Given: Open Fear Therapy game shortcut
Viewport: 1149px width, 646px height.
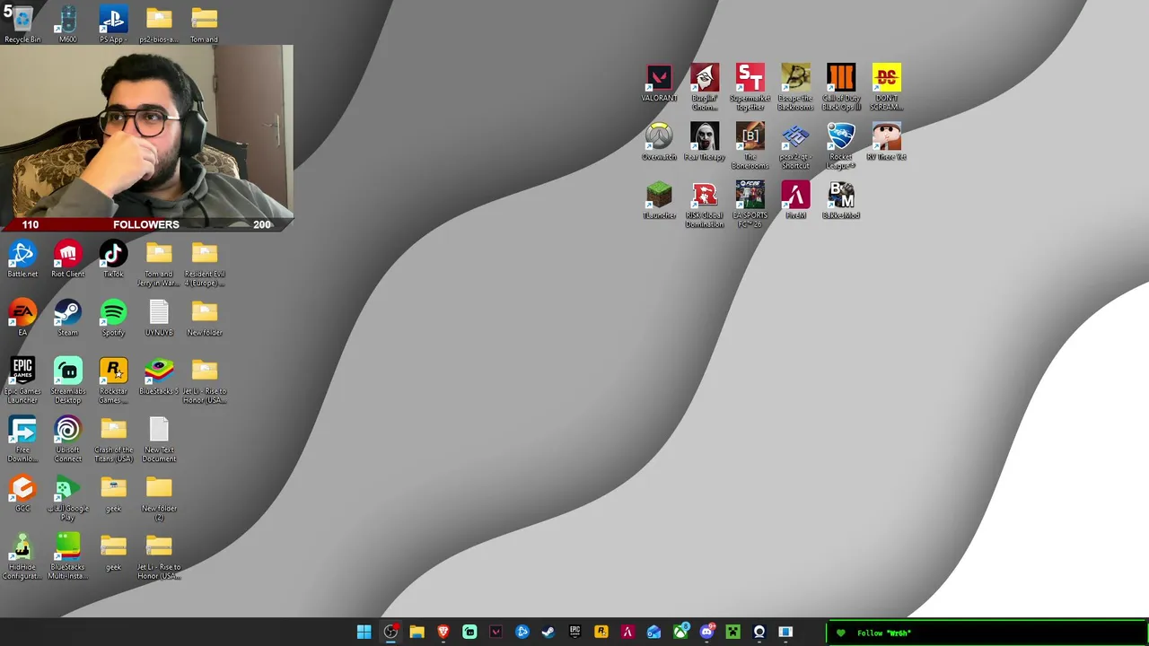Looking at the screenshot, I should (705, 142).
